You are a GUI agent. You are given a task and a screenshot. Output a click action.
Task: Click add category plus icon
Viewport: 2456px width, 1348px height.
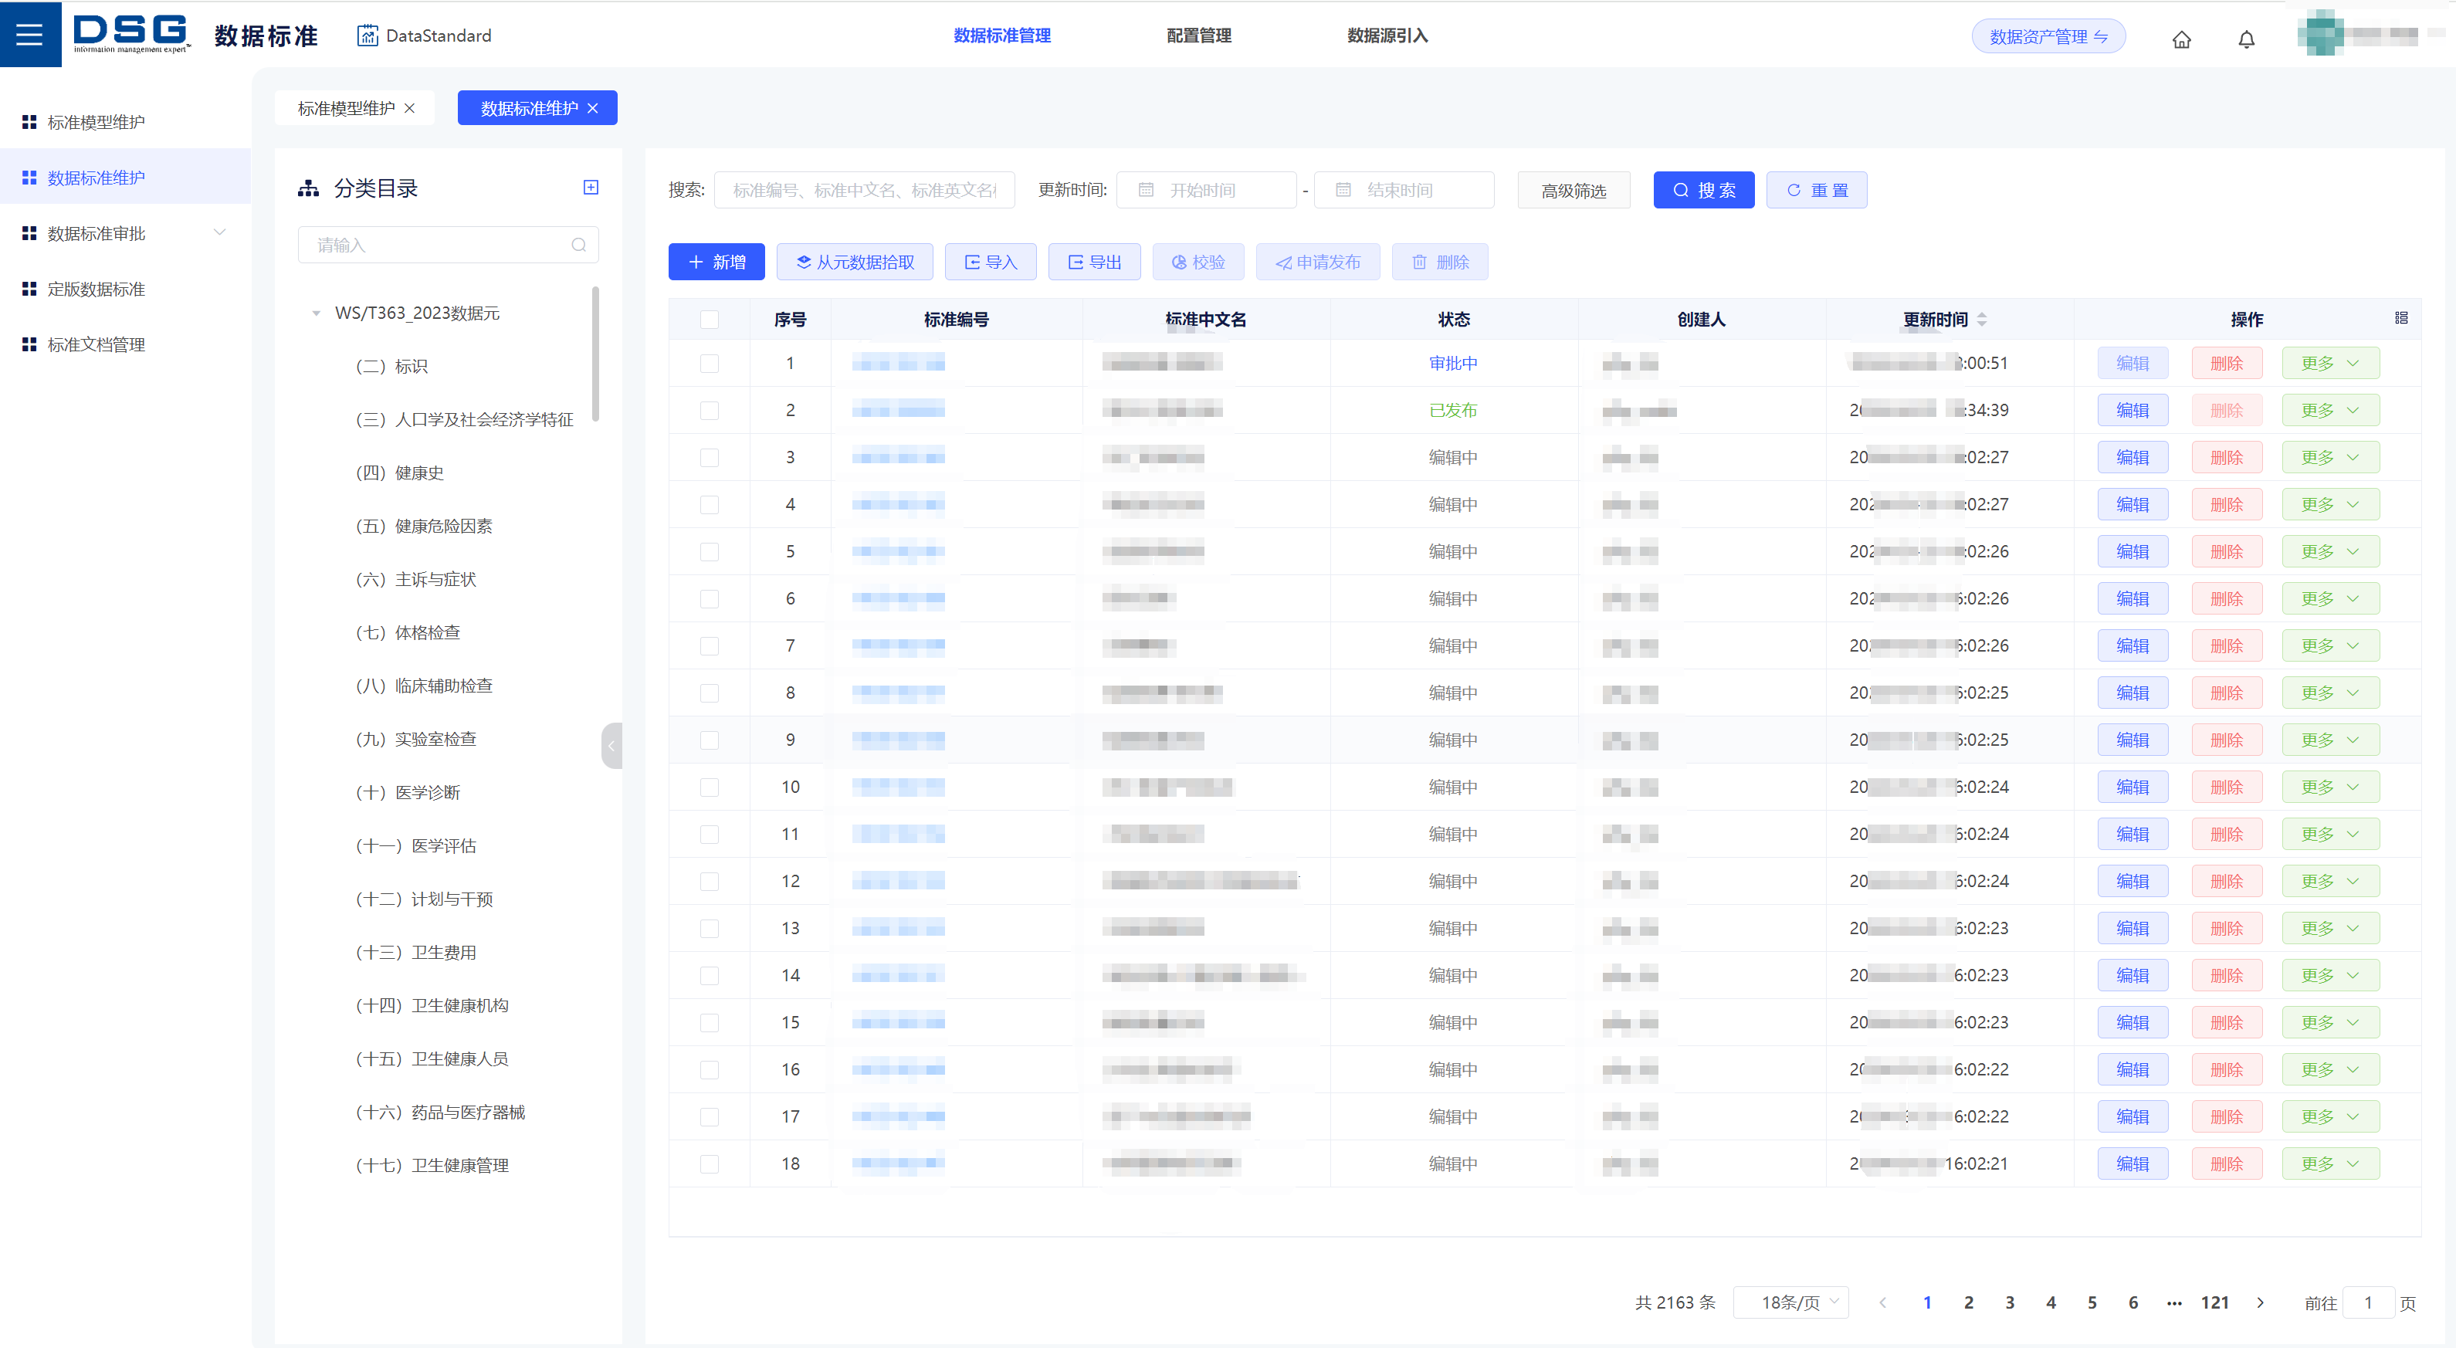591,188
